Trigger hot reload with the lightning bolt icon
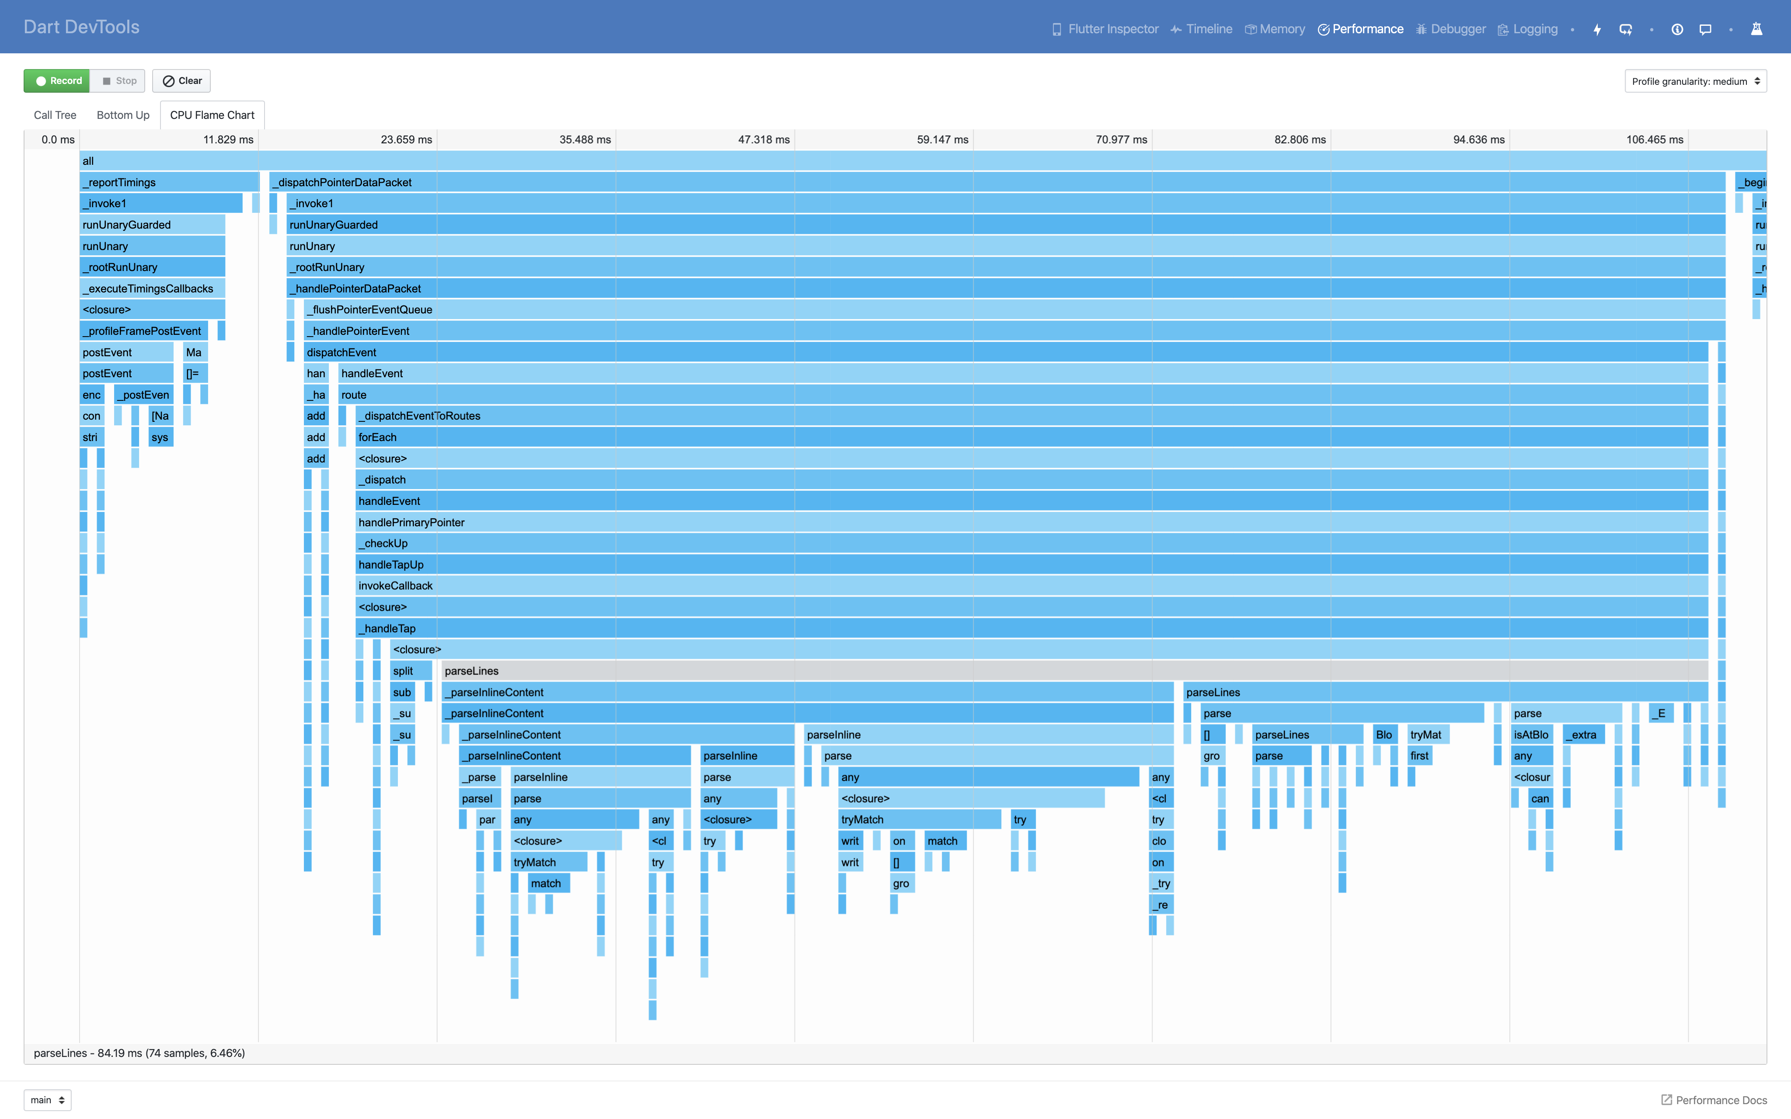 point(1596,29)
